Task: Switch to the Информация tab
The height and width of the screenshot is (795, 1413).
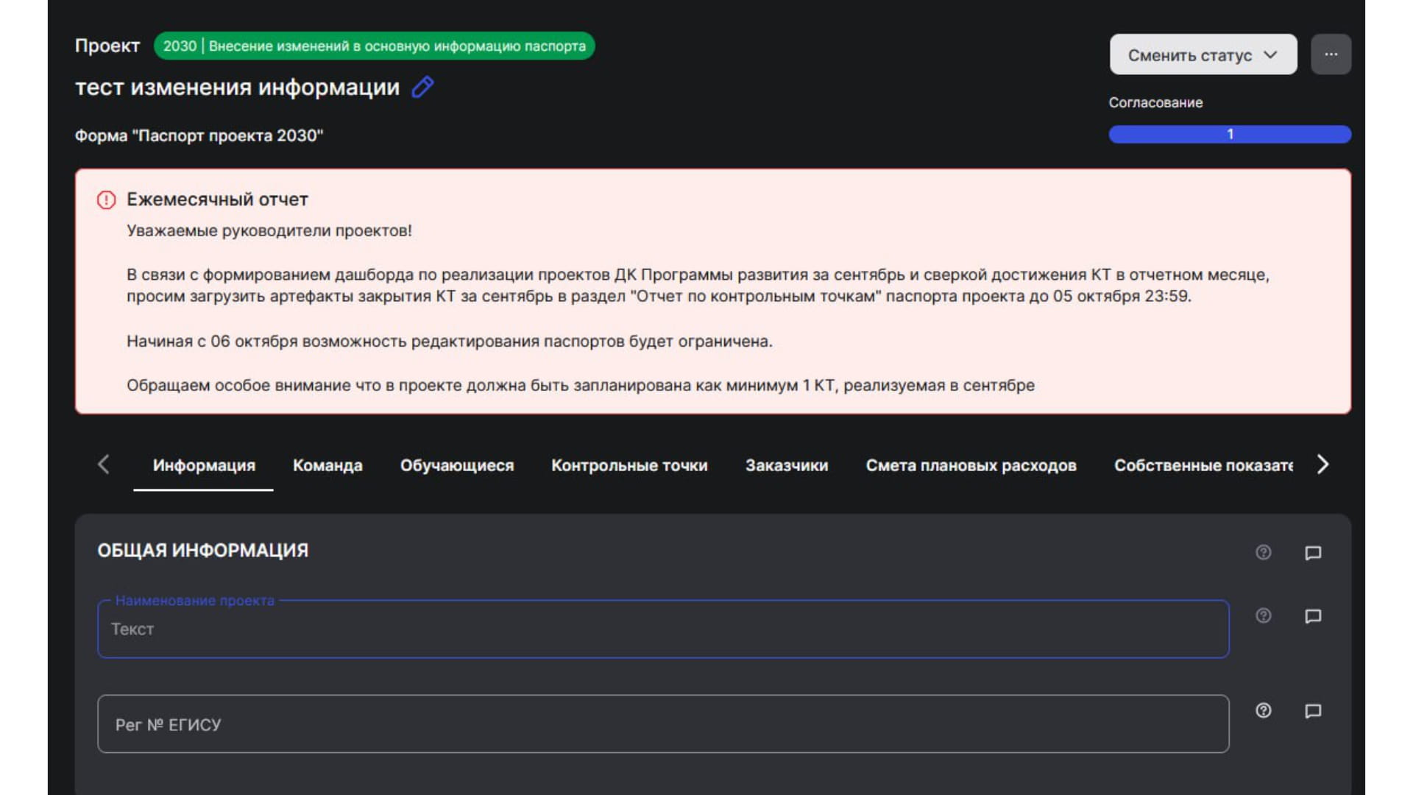Action: pyautogui.click(x=204, y=465)
